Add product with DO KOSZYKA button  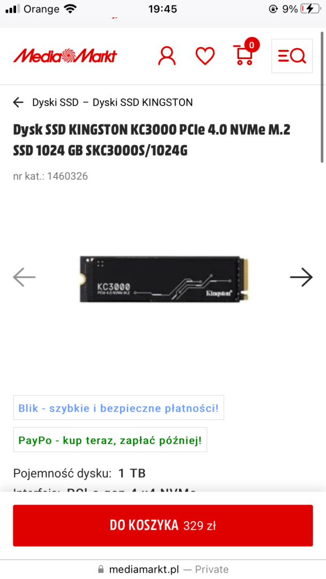(x=163, y=525)
